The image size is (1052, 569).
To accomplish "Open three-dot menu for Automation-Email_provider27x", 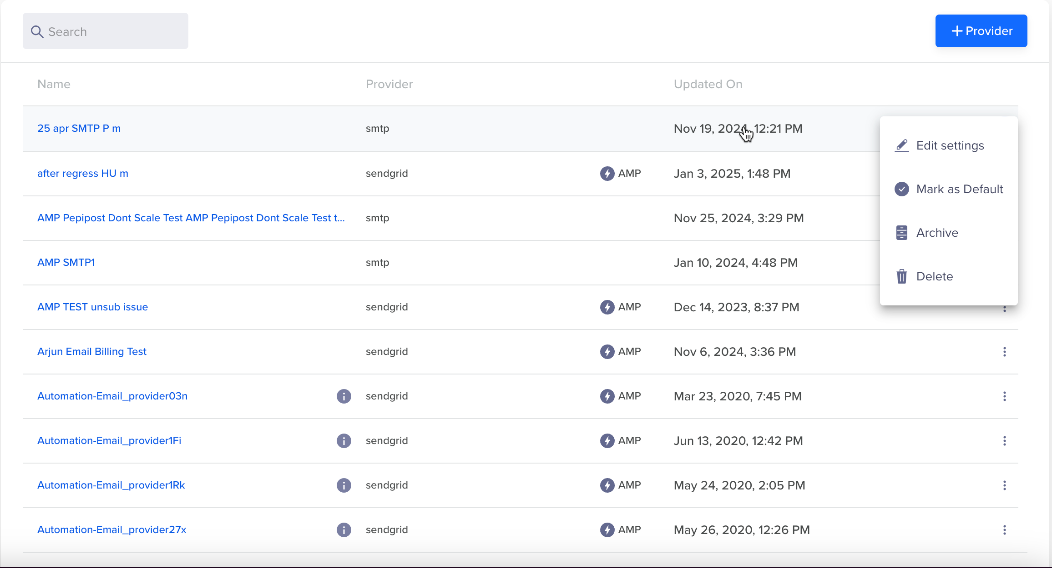I will point(1005,530).
